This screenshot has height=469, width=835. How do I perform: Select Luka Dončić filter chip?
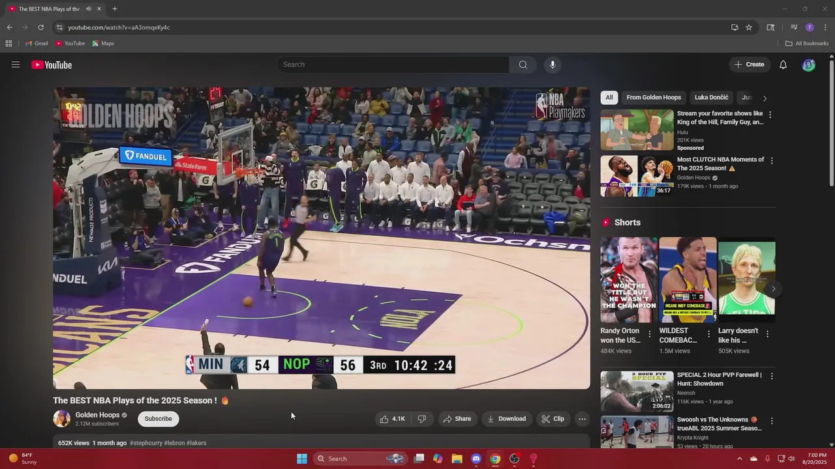coord(711,98)
